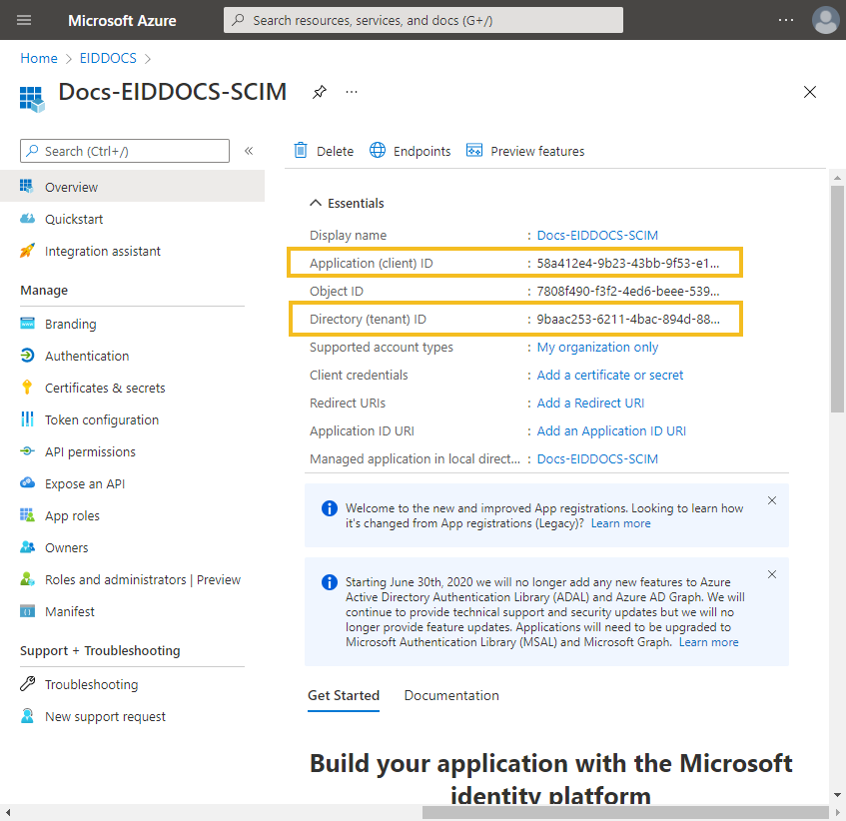Screen dimensions: 846x821
Task: Click the Troubleshooting wrench icon
Action: tap(27, 684)
